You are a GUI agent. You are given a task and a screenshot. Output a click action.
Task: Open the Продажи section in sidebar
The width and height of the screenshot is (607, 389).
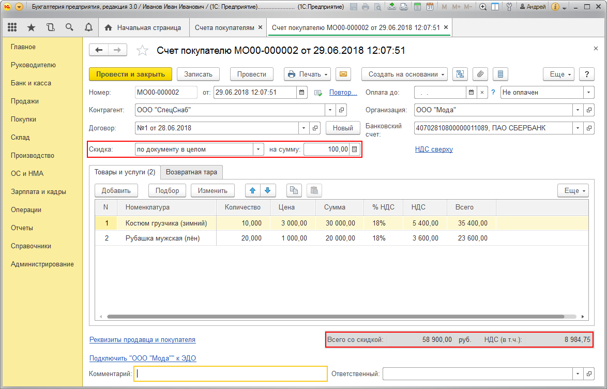(25, 101)
